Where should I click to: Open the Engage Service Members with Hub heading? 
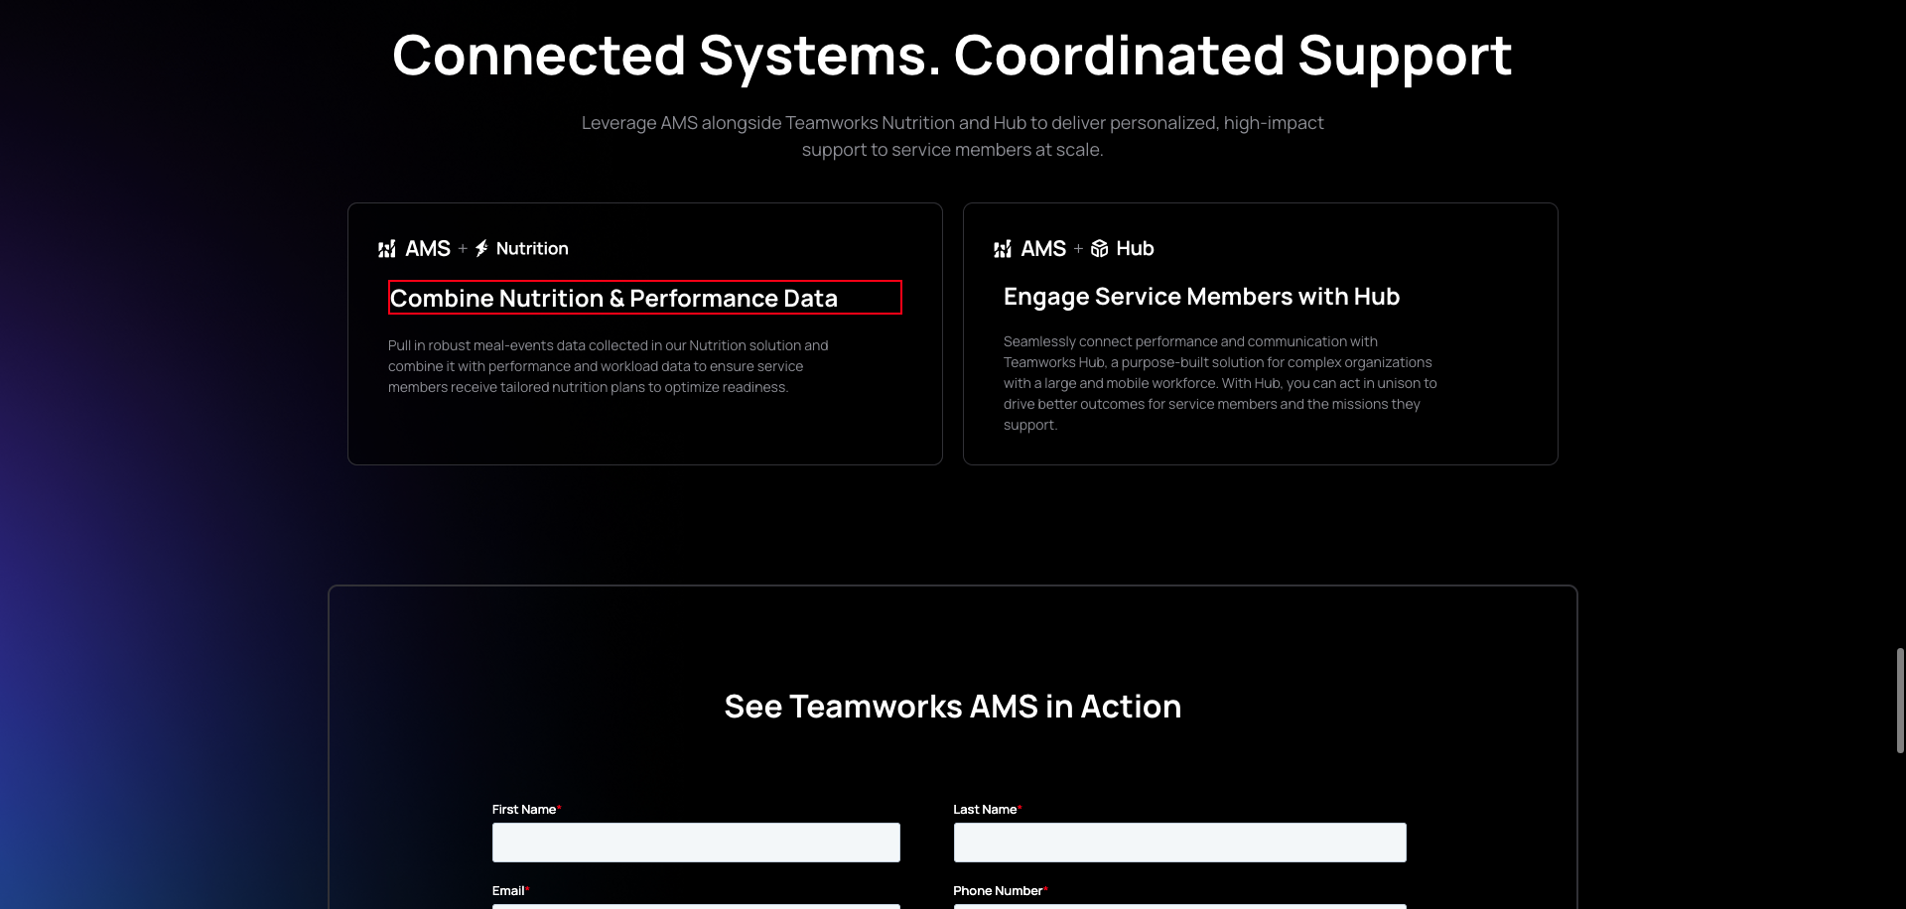1201,297
